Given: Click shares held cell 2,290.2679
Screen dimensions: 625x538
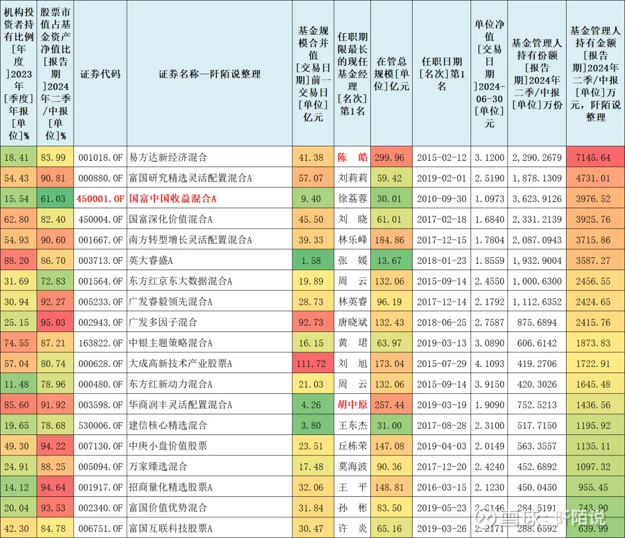Looking at the screenshot, I should [537, 157].
